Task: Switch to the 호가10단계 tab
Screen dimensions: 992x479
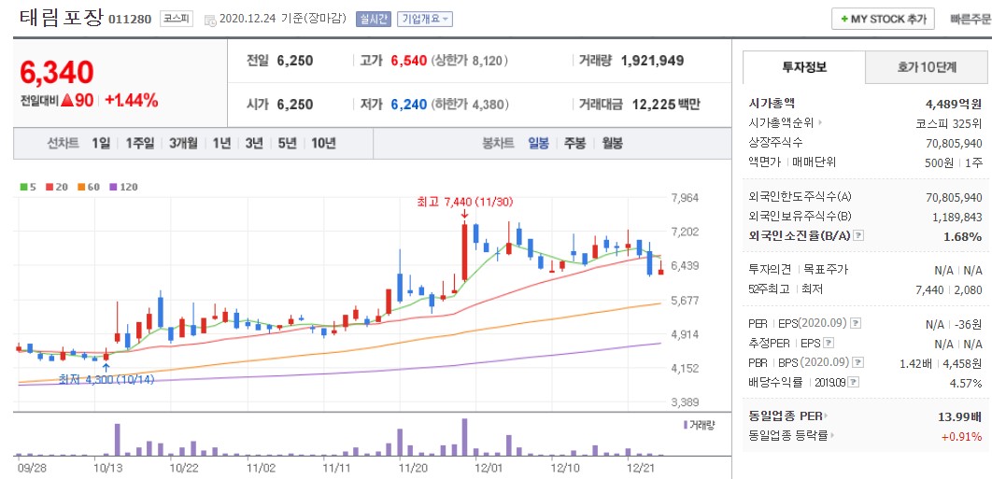Action: tap(927, 67)
